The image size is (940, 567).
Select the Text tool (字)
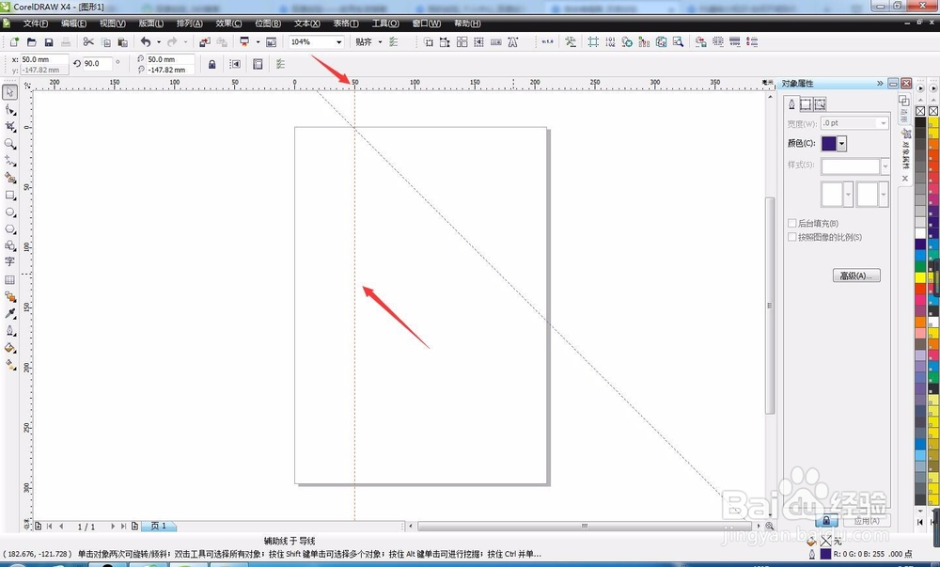click(10, 262)
